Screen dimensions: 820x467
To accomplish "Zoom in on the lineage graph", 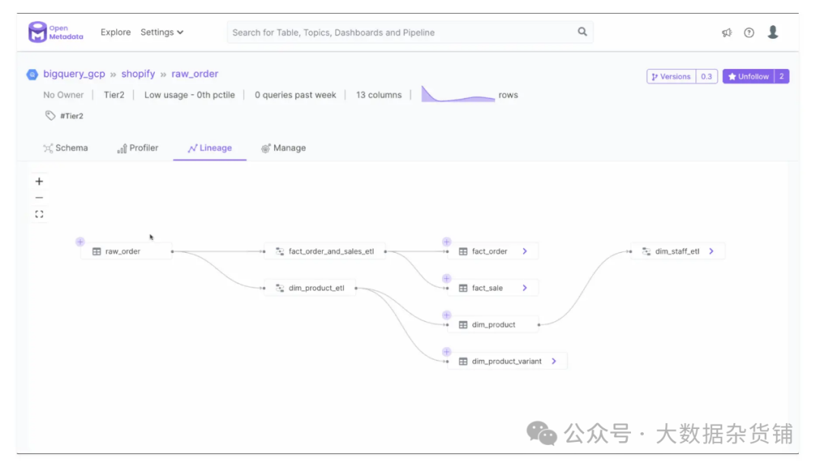I will pos(39,181).
